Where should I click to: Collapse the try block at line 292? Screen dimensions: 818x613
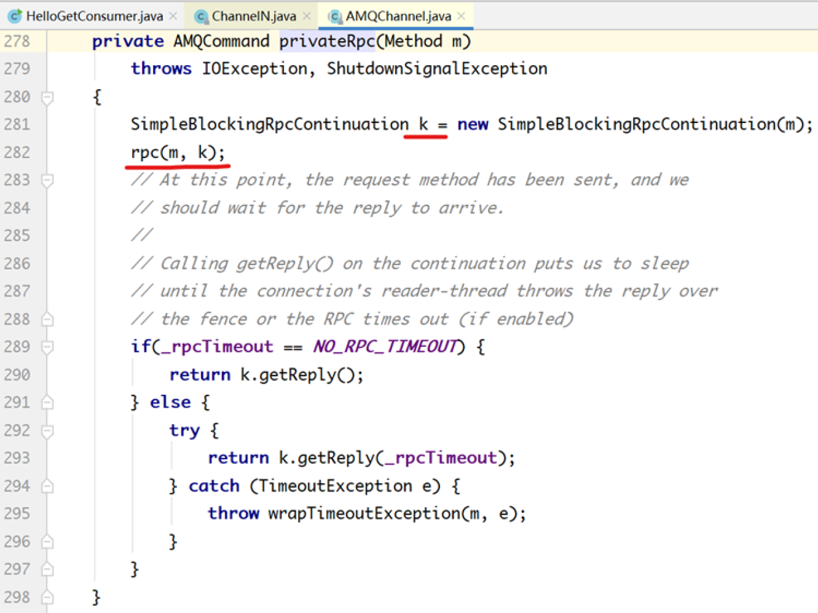(47, 431)
